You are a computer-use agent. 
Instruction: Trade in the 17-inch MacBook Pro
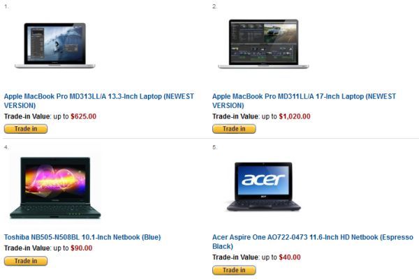pyautogui.click(x=234, y=128)
